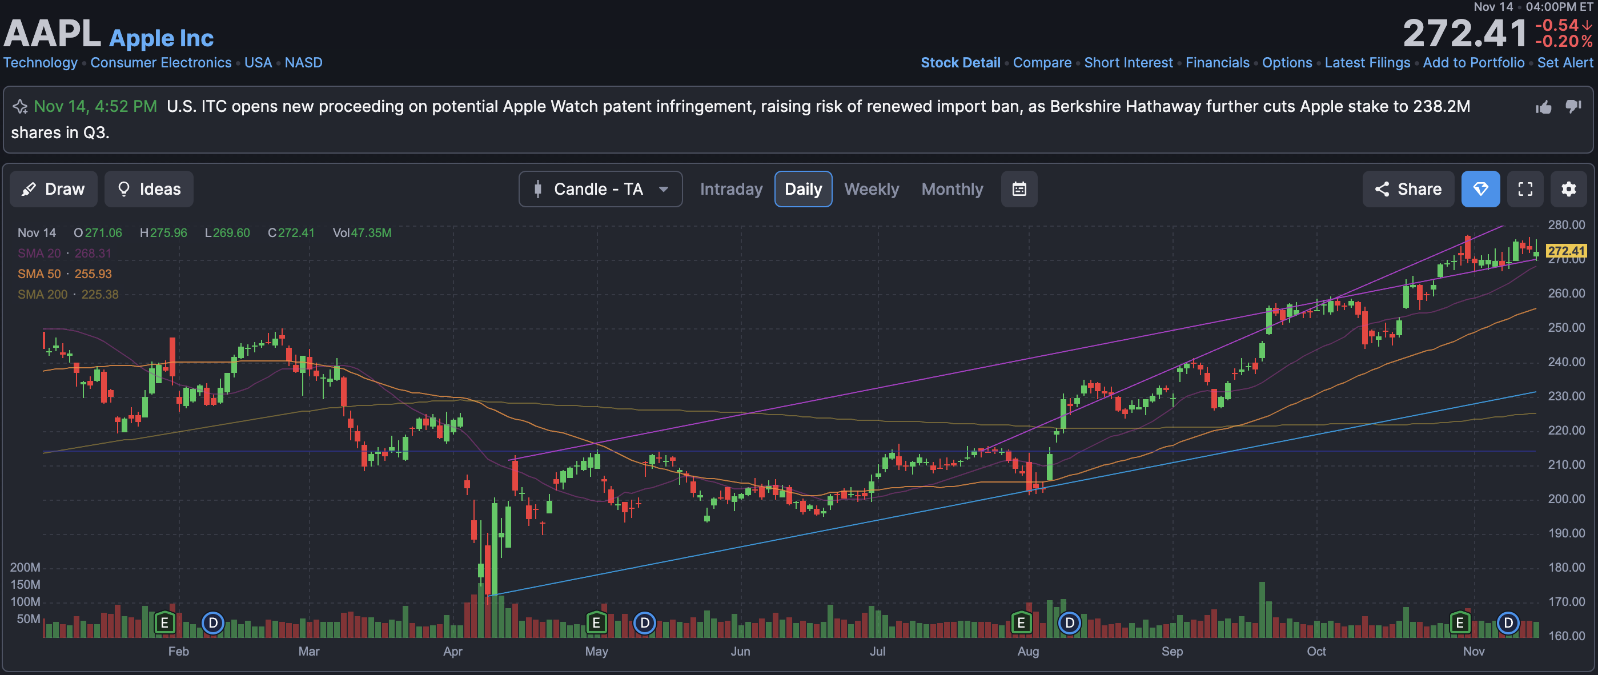Enter fullscreen chart mode
This screenshot has width=1598, height=675.
(1525, 188)
